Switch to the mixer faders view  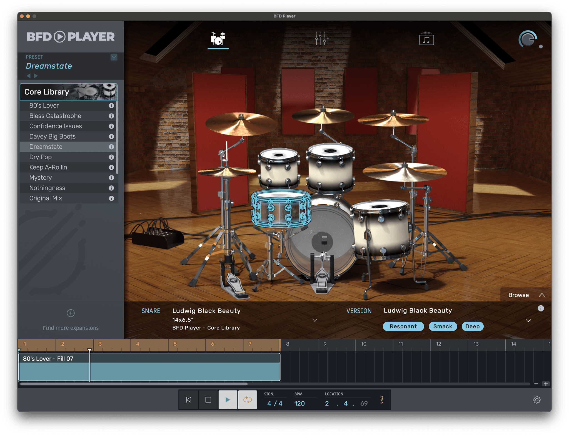322,39
